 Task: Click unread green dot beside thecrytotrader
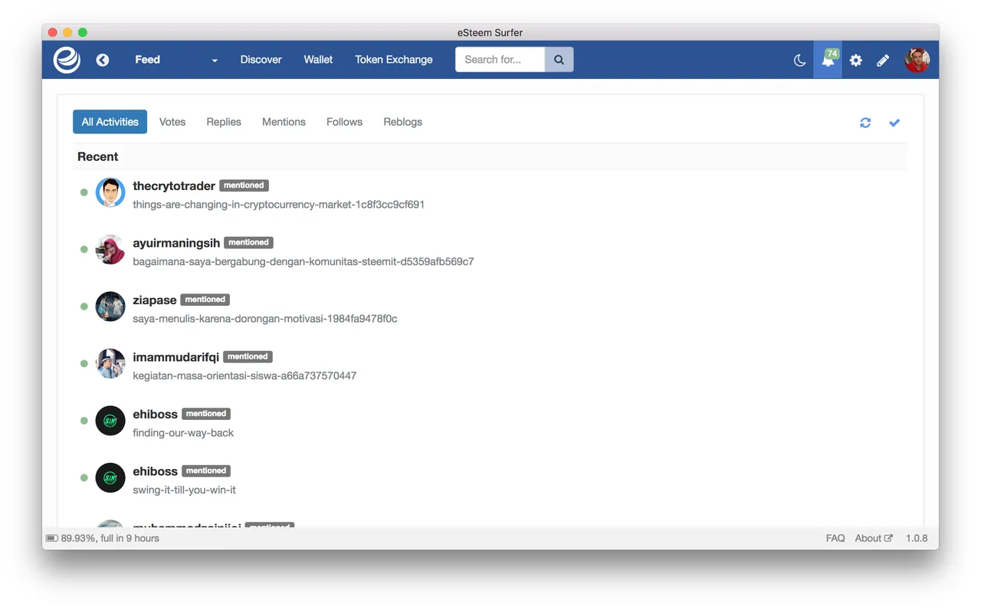[x=84, y=192]
